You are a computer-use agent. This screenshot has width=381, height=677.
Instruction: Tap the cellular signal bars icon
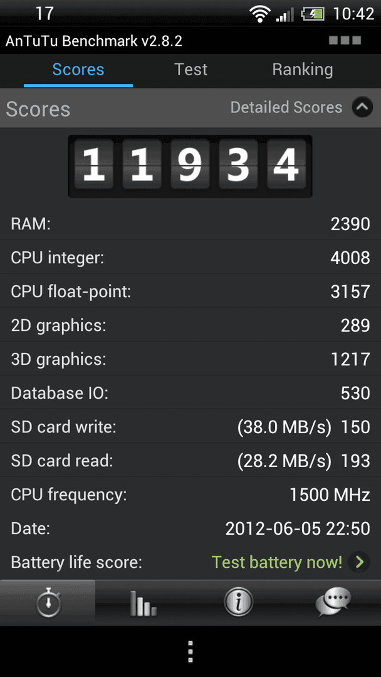(x=284, y=14)
